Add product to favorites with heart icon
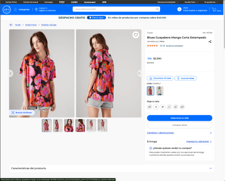225x181 pixels. tap(136, 35)
